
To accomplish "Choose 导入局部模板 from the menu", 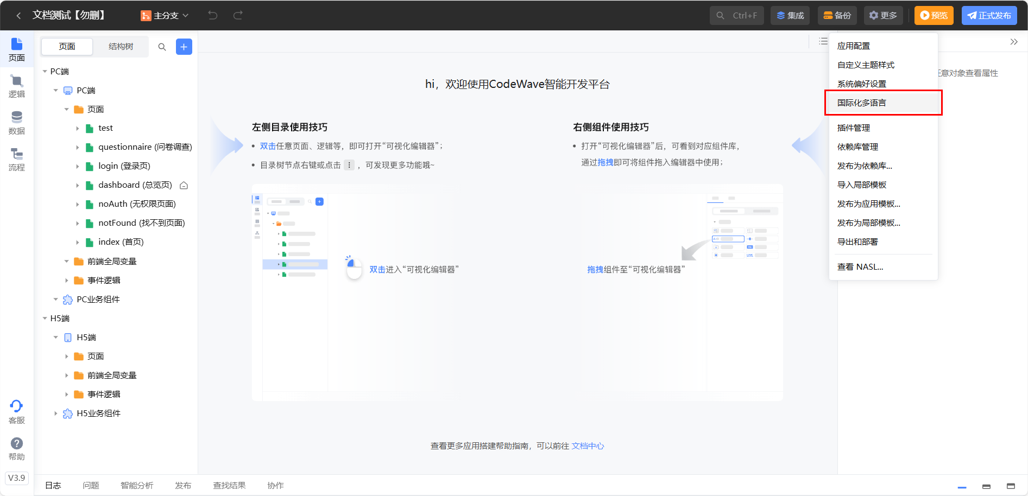I will click(x=884, y=185).
